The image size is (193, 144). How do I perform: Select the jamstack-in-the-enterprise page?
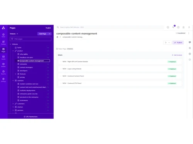click(x=29, y=97)
